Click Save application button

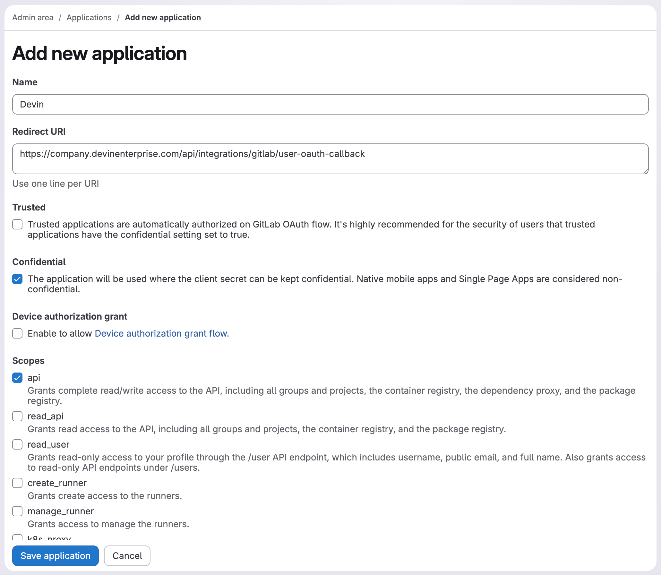(x=56, y=556)
